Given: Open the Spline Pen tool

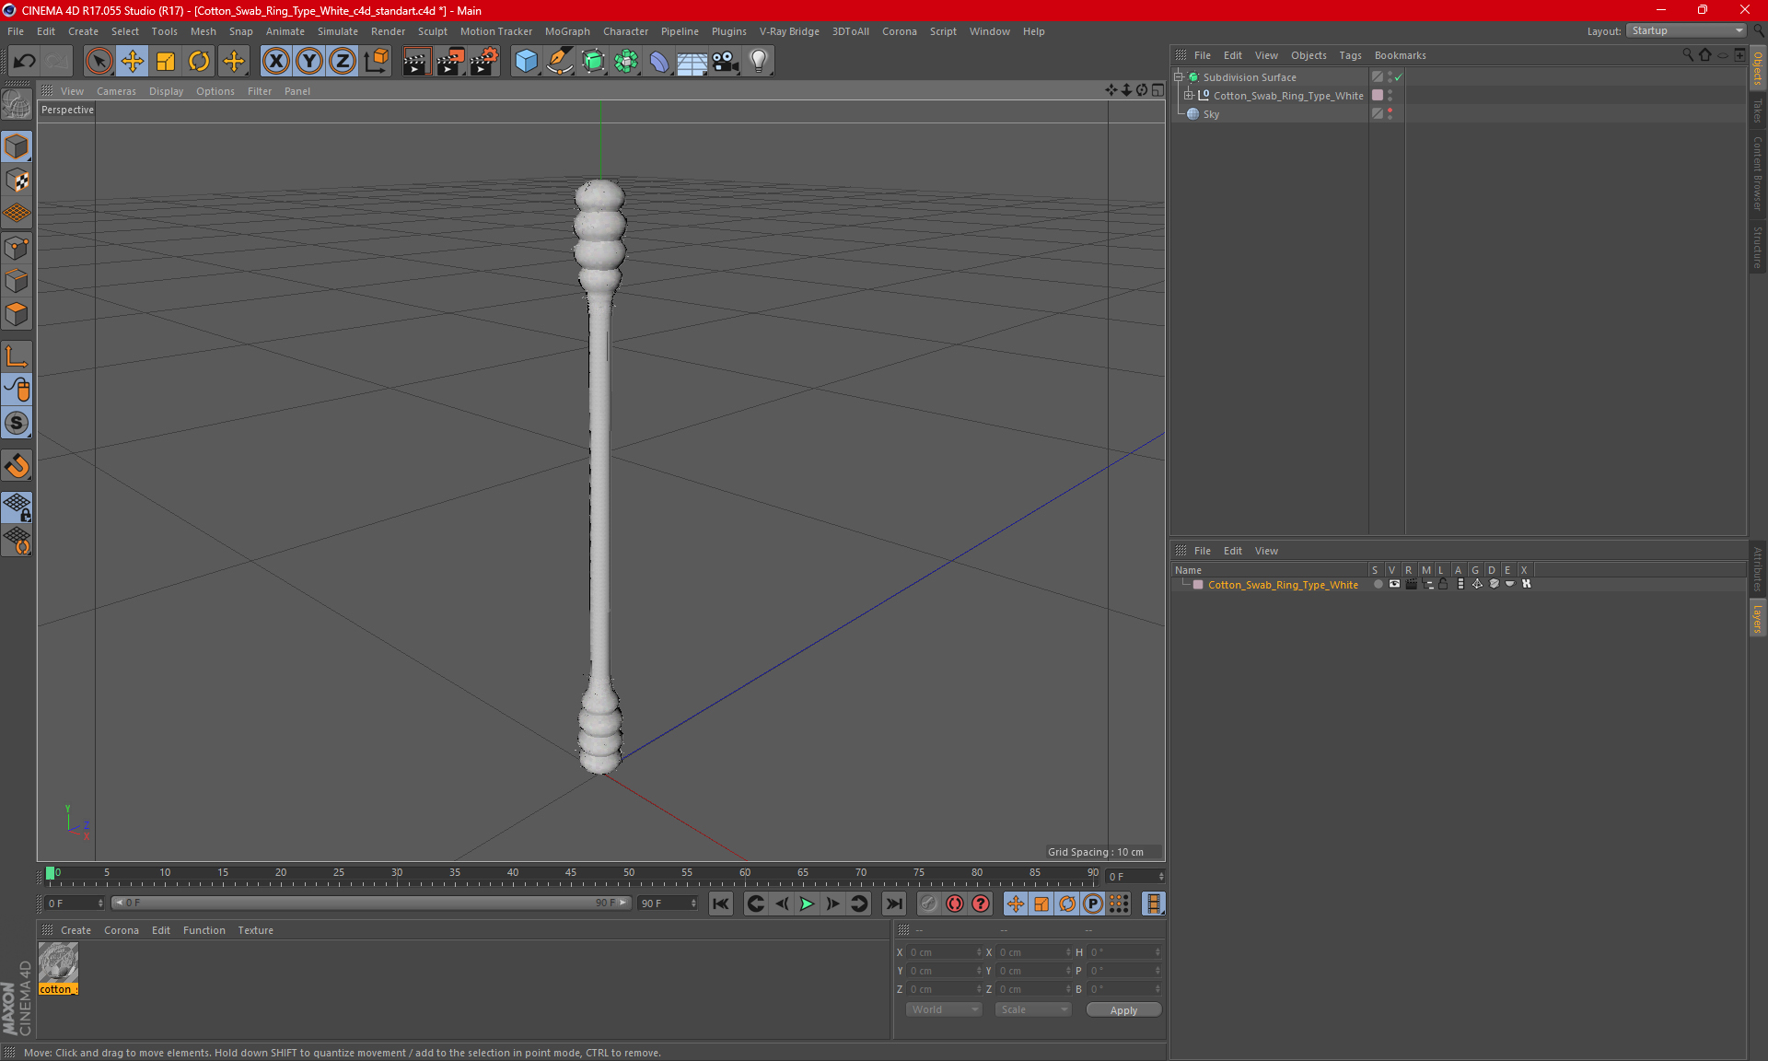Looking at the screenshot, I should [559, 62].
